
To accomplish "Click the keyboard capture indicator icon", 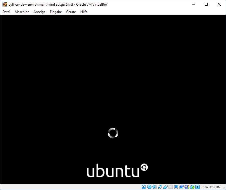I will click(x=197, y=187).
